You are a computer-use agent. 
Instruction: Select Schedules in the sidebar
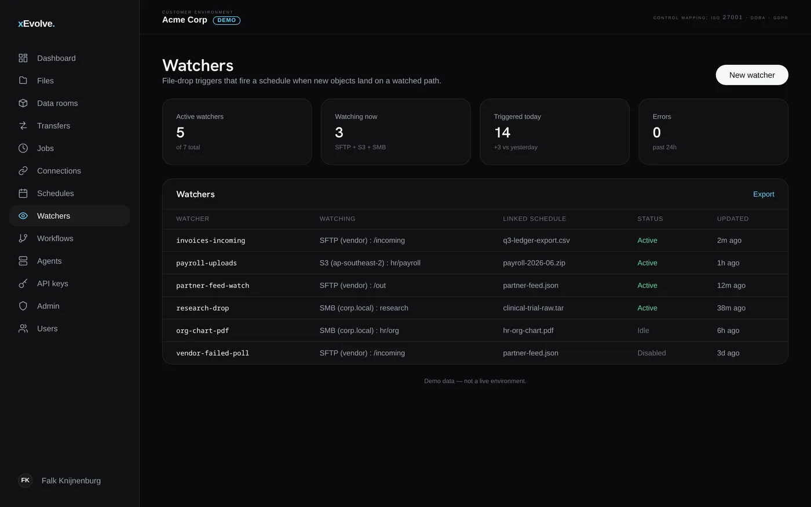click(70, 194)
